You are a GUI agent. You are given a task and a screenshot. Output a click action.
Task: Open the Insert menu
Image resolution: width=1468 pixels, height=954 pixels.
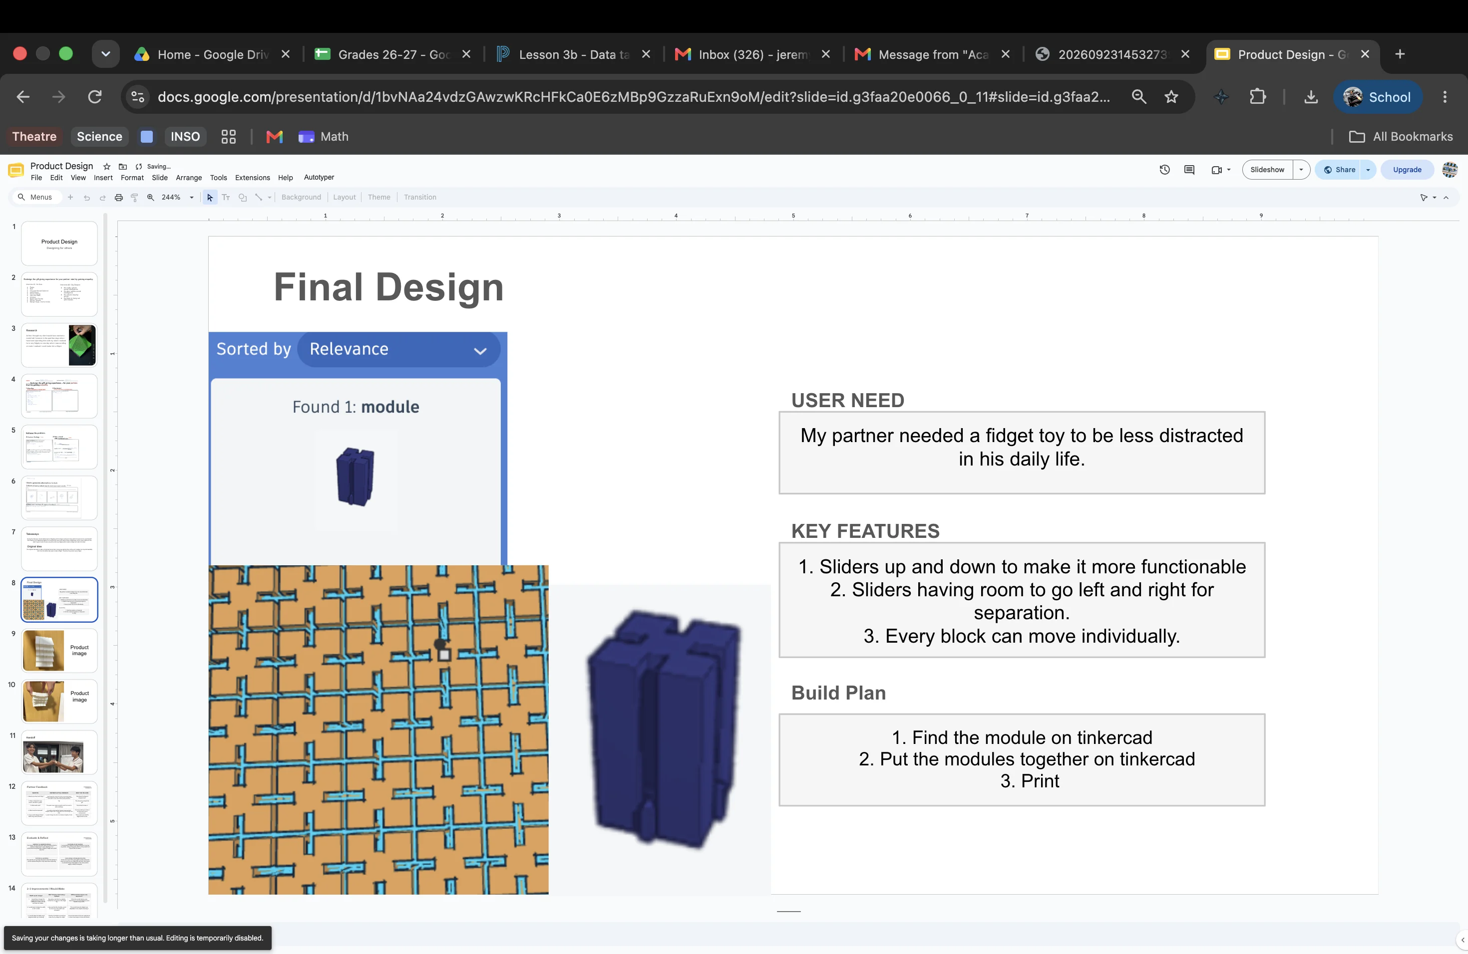[103, 178]
